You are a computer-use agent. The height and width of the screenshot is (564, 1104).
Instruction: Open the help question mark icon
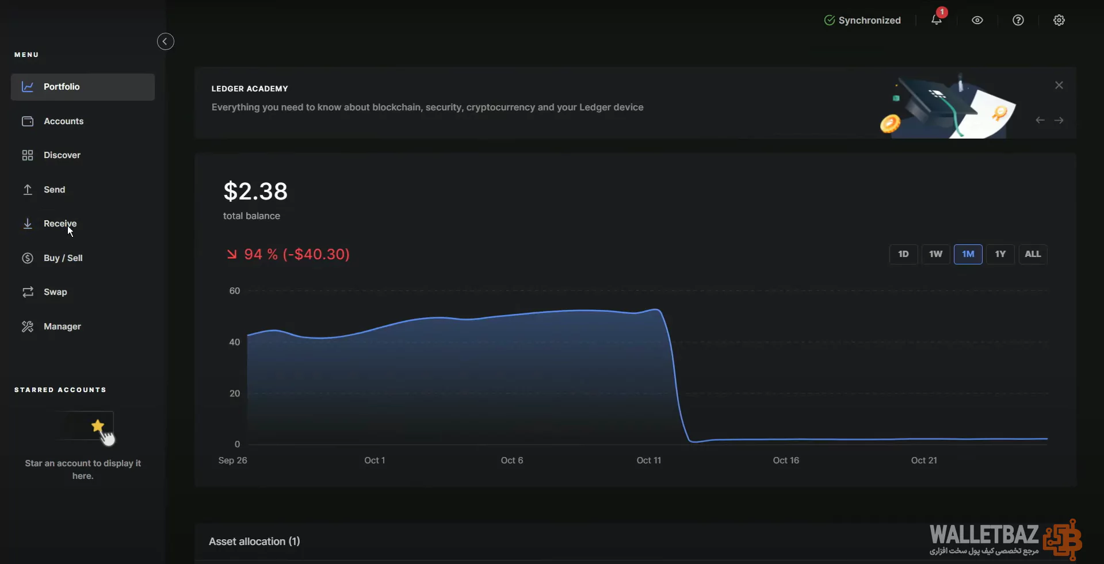coord(1018,20)
